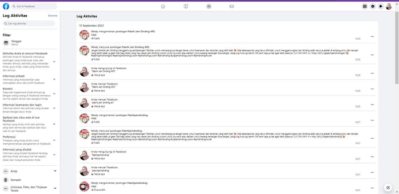Viewport: 399px width, 194px height.
Task: Click the '13 September 2023' date heading
Action: [x=91, y=25]
